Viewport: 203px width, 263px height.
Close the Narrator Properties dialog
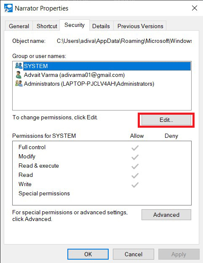click(195, 8)
